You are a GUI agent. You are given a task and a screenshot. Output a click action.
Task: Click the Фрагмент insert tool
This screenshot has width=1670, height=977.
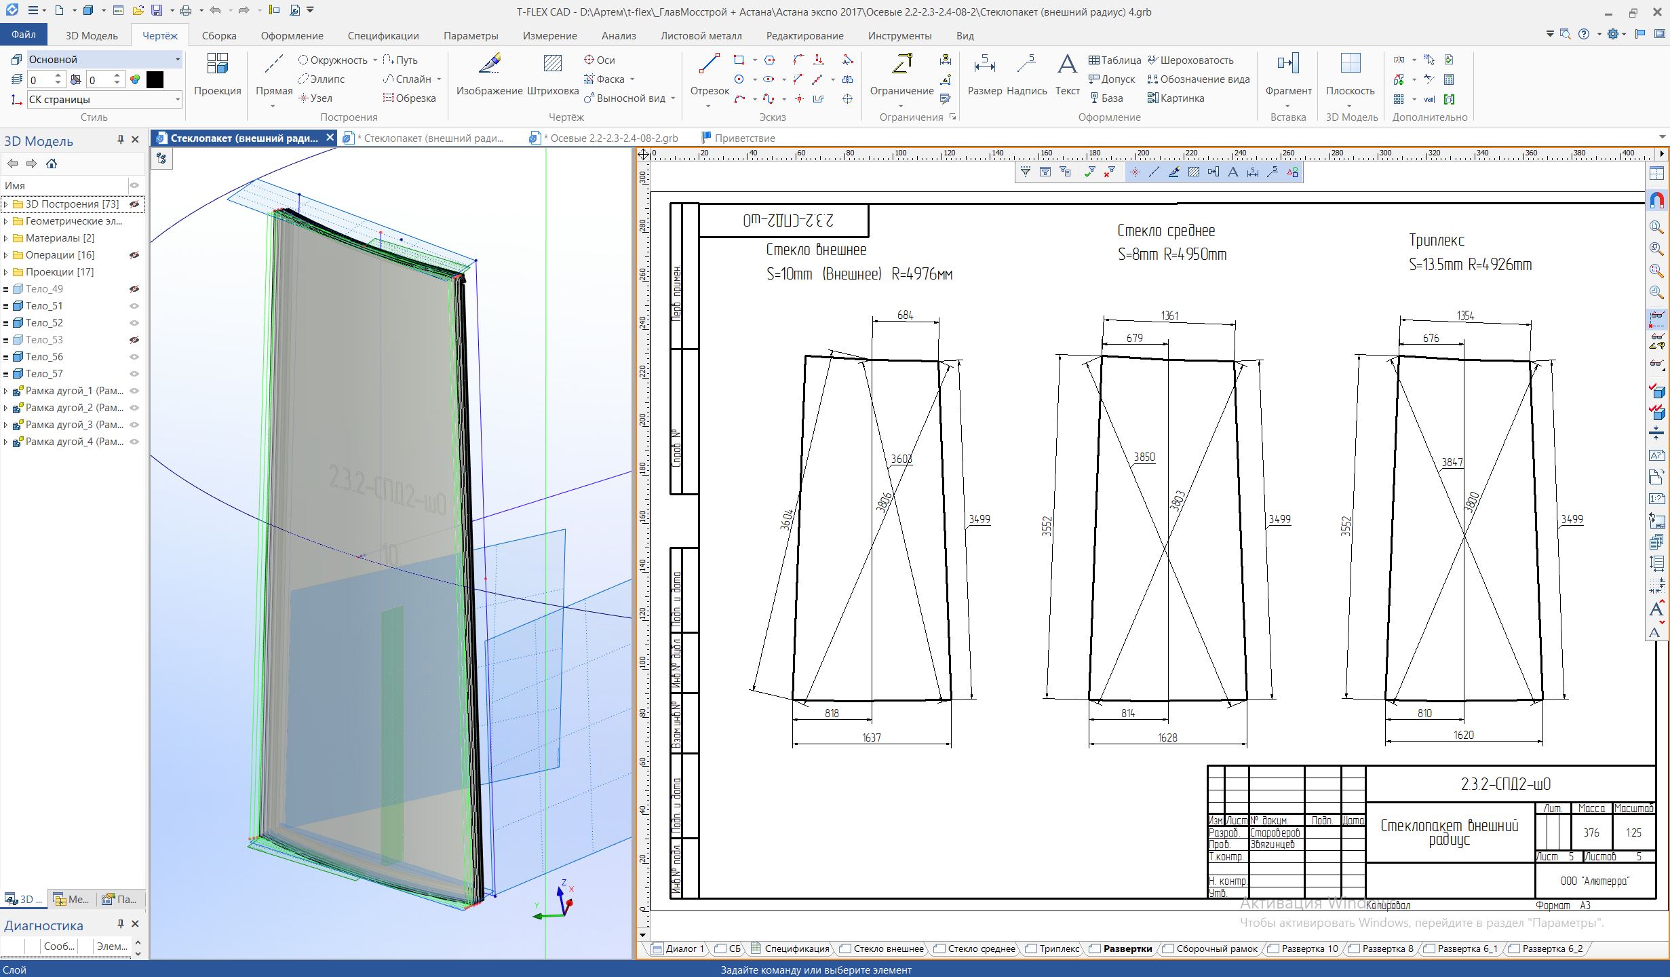(1288, 75)
